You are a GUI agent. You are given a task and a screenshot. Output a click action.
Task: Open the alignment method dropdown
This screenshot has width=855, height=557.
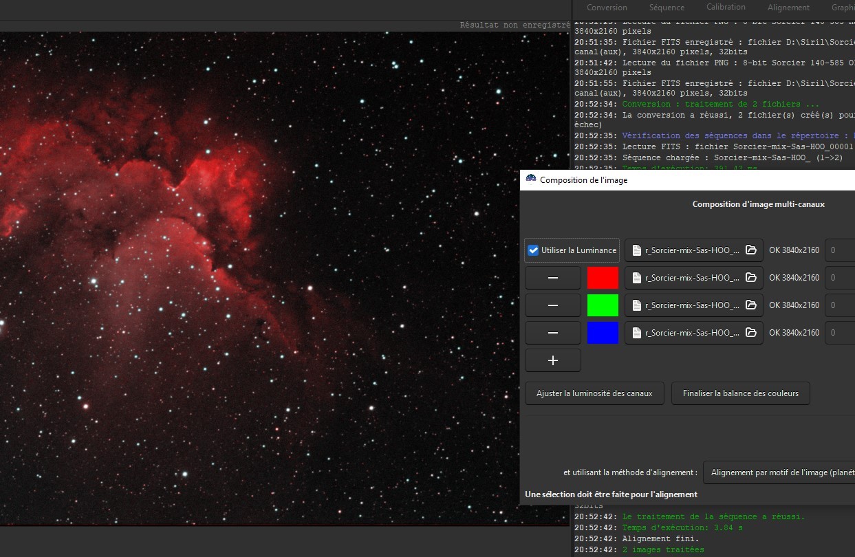click(779, 472)
